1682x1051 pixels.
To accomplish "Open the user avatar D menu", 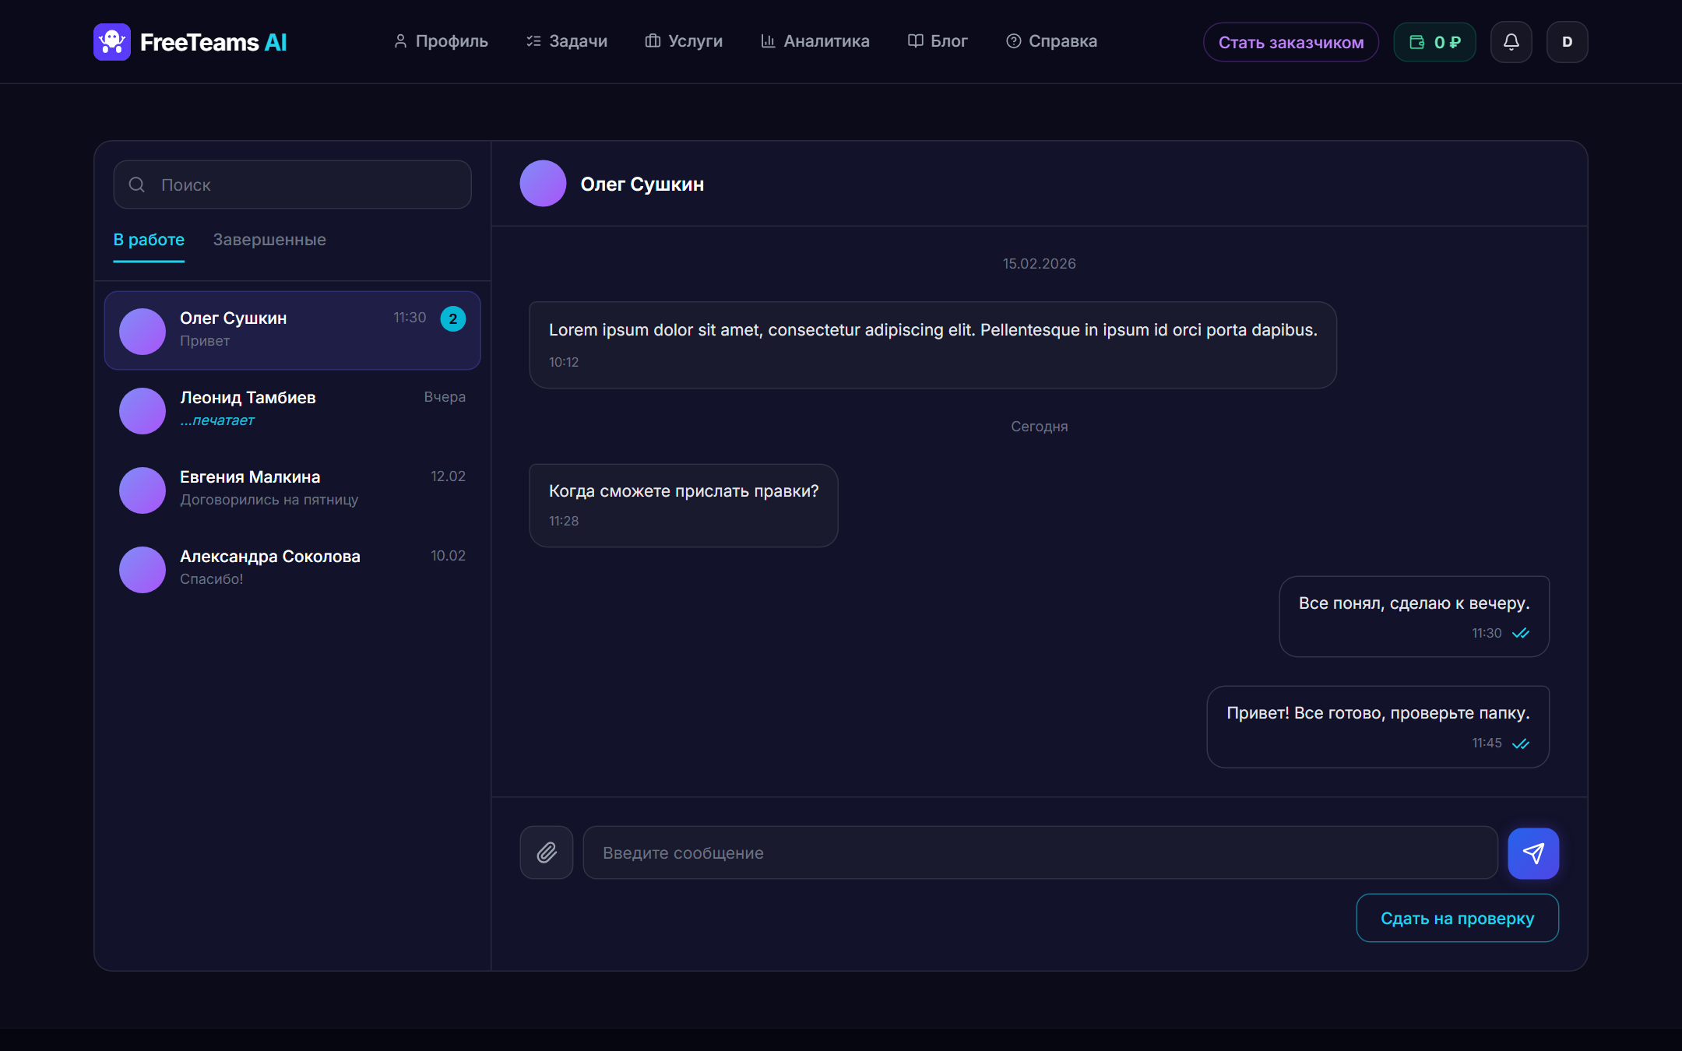I will point(1567,42).
